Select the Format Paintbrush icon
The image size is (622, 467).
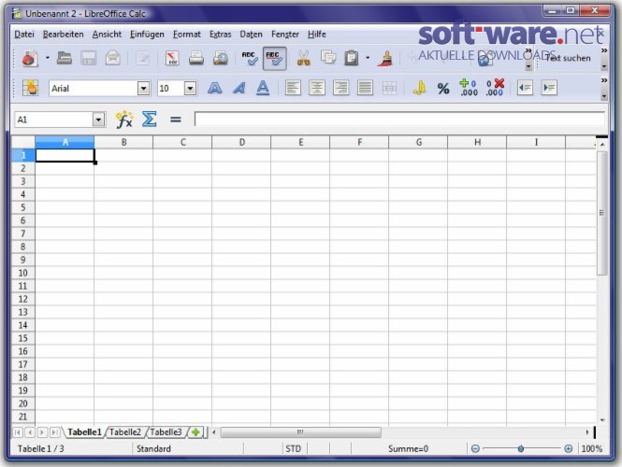point(385,58)
